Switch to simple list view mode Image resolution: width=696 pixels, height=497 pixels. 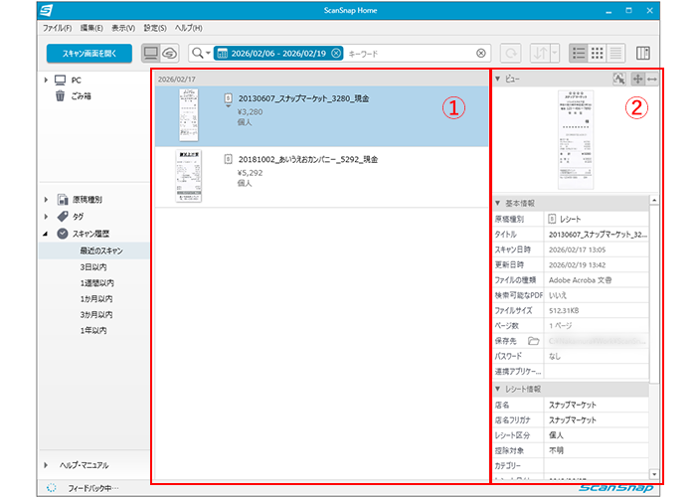(616, 53)
